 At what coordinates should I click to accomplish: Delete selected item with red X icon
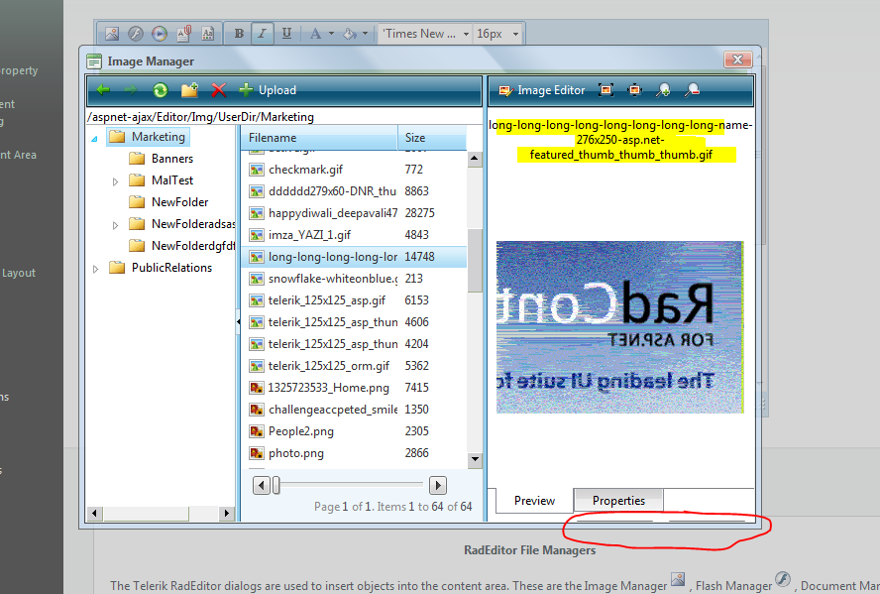pyautogui.click(x=219, y=90)
